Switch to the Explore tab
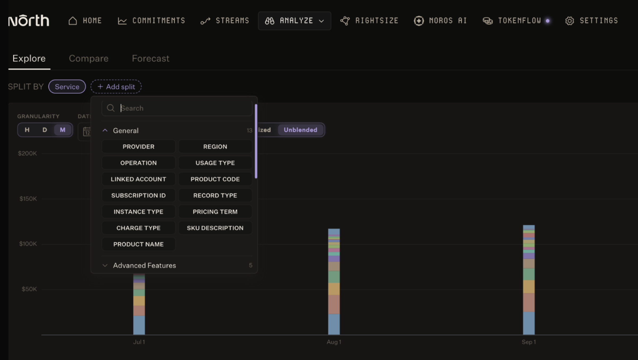The width and height of the screenshot is (638, 360). pyautogui.click(x=29, y=58)
